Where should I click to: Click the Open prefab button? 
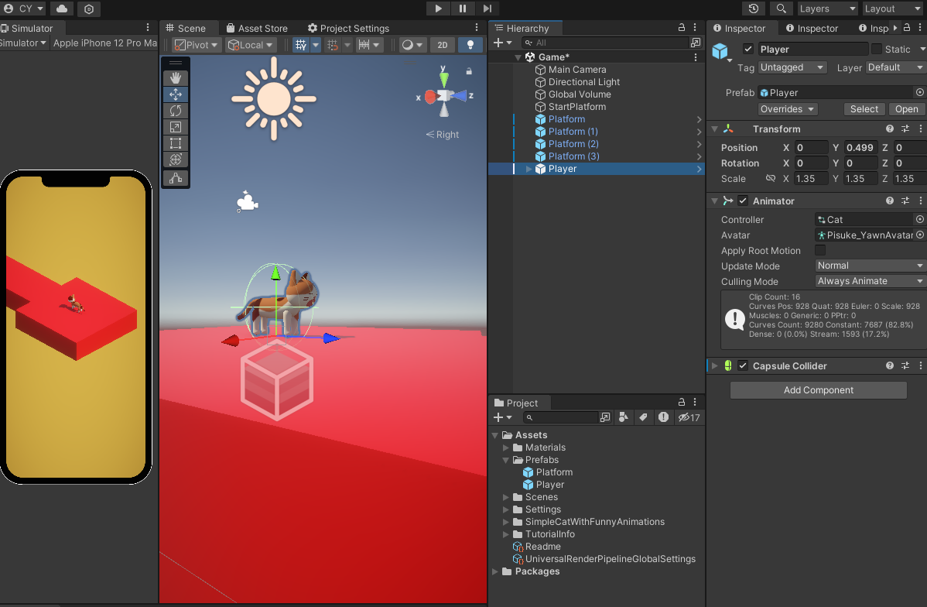tap(906, 109)
